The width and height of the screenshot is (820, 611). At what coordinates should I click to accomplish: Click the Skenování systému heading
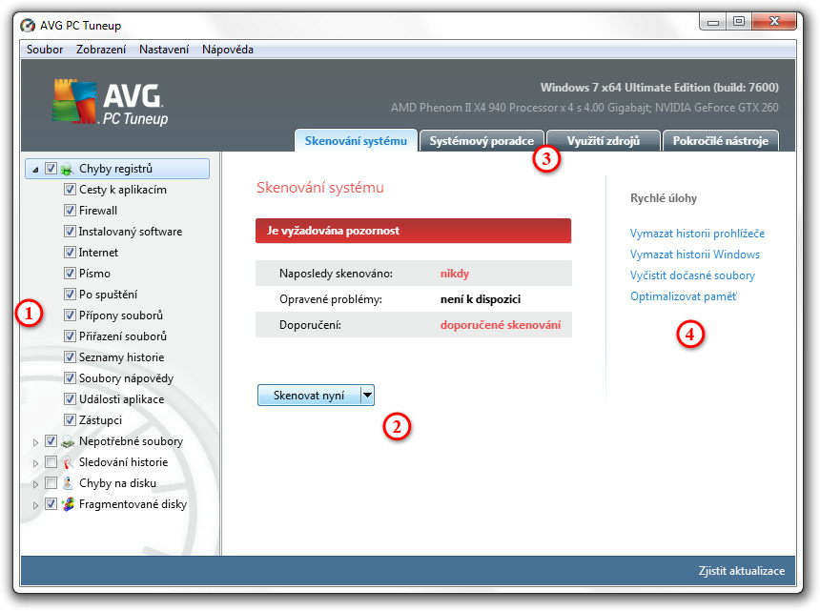pos(320,187)
